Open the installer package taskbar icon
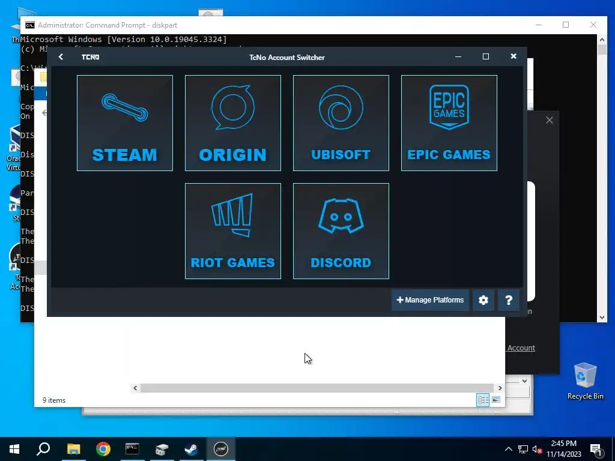615x461 pixels. pyautogui.click(x=162, y=449)
